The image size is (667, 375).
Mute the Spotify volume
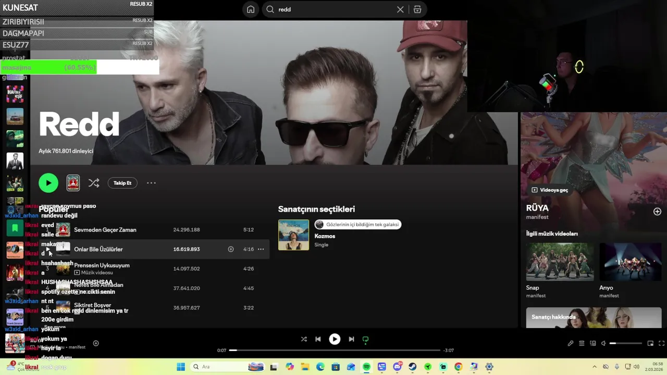(x=603, y=343)
